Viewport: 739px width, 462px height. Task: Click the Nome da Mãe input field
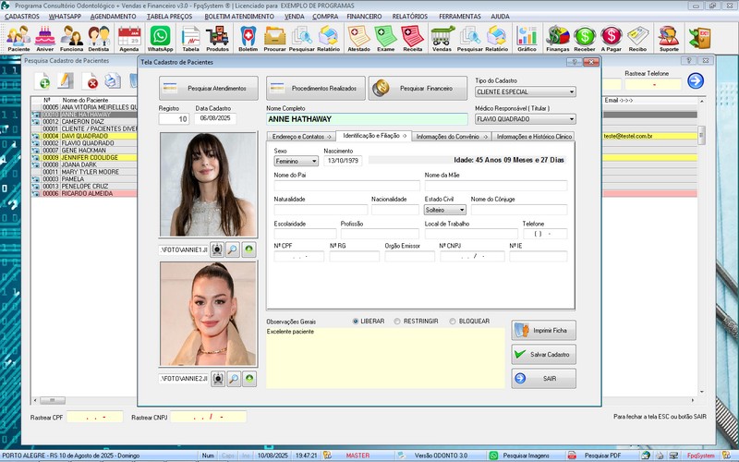[495, 186]
